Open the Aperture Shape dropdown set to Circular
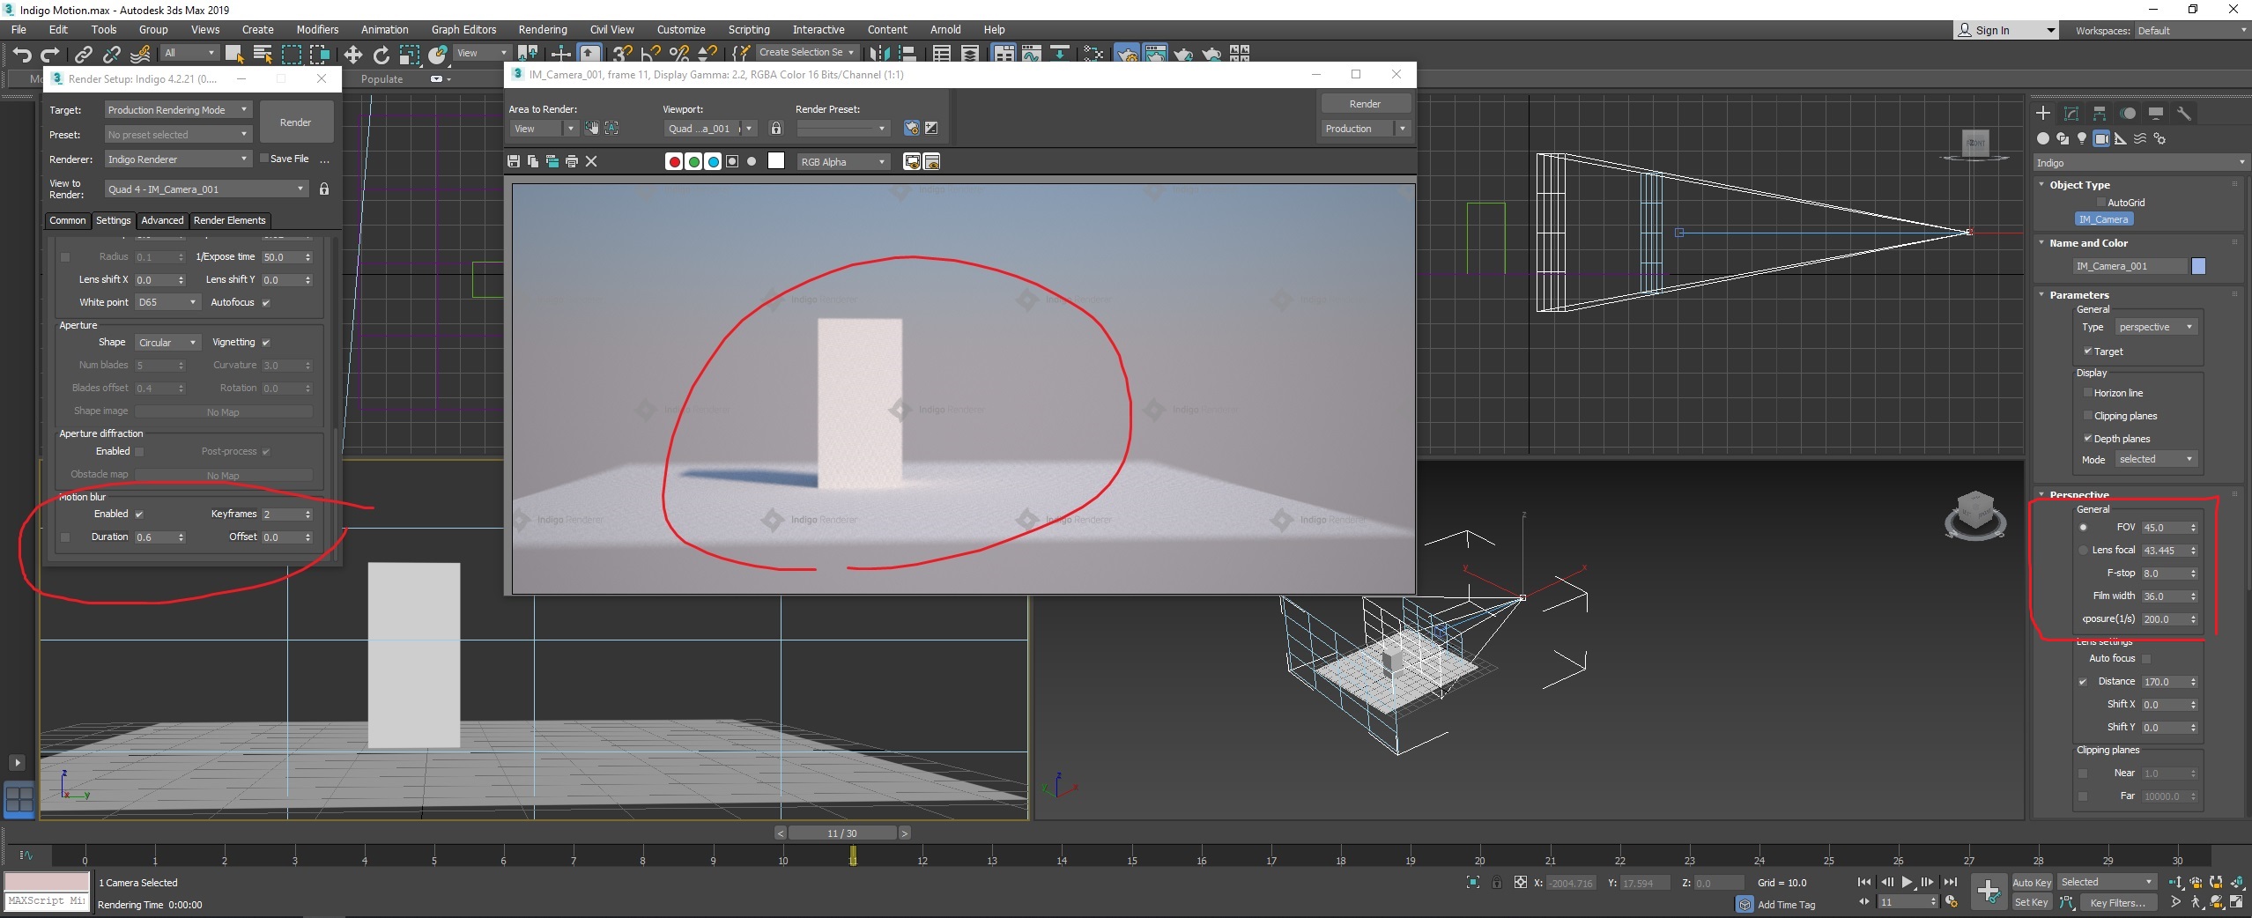 tap(167, 343)
